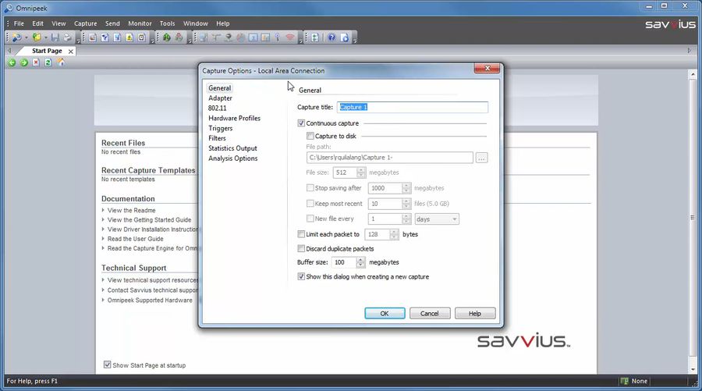Image resolution: width=702 pixels, height=391 pixels.
Task: Enable Discard duplicate packets
Action: tap(301, 248)
